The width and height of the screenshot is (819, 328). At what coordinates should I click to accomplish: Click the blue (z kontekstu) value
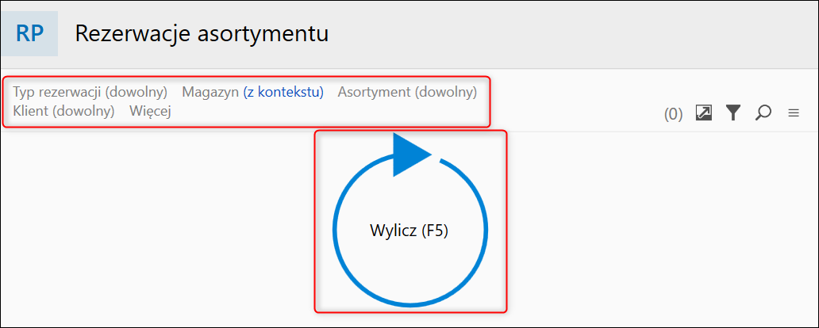[283, 92]
